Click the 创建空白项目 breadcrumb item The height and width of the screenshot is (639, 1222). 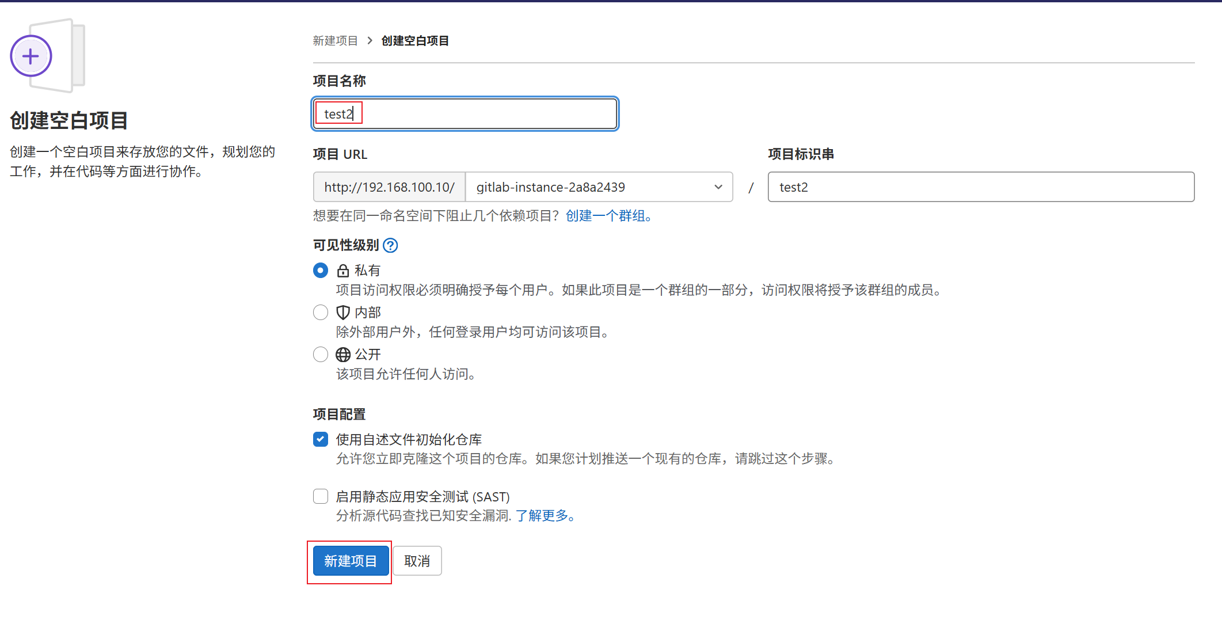[x=415, y=41]
